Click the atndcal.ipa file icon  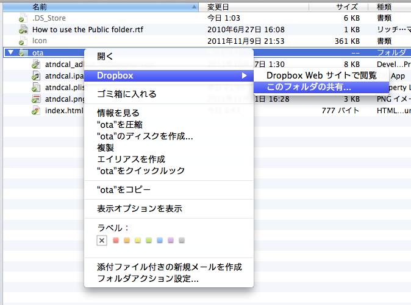(x=36, y=75)
